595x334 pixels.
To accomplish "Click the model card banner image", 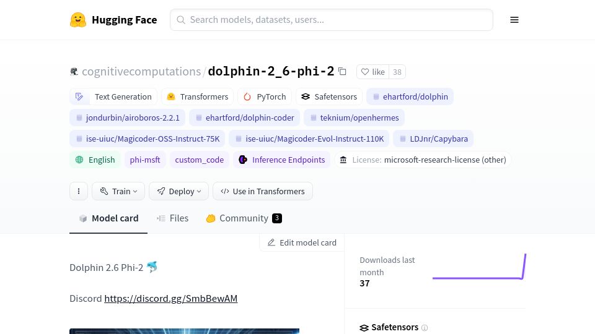I will tap(185, 331).
